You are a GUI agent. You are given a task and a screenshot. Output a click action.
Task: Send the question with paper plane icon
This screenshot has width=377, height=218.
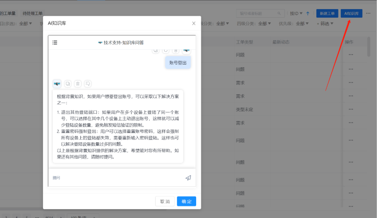188,178
